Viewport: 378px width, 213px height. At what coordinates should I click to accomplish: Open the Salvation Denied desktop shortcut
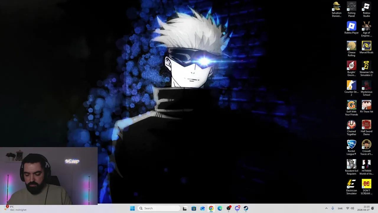pyautogui.click(x=336, y=10)
